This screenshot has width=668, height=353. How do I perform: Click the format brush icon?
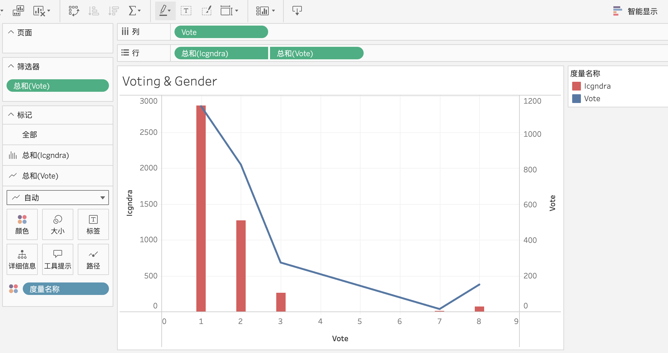click(207, 11)
